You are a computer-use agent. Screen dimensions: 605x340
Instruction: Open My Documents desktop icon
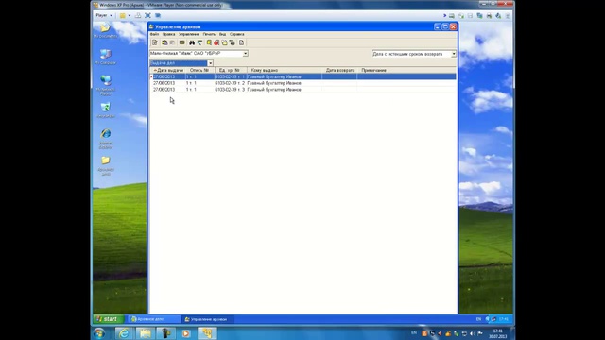(105, 30)
